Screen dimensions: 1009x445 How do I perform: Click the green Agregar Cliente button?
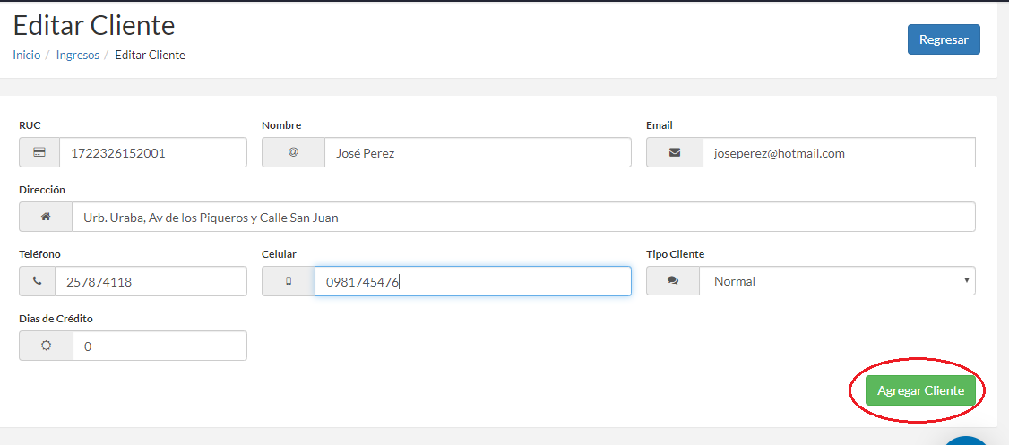pyautogui.click(x=921, y=390)
